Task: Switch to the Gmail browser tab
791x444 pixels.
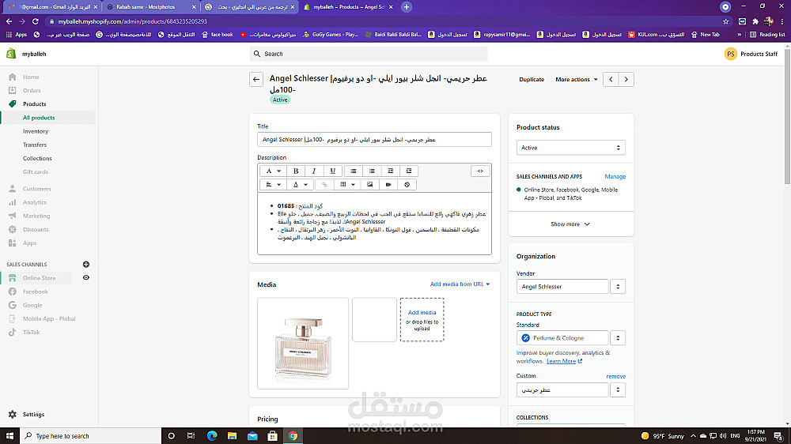Action: pos(51,7)
